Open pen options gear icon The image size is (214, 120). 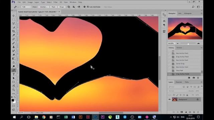[85, 7]
